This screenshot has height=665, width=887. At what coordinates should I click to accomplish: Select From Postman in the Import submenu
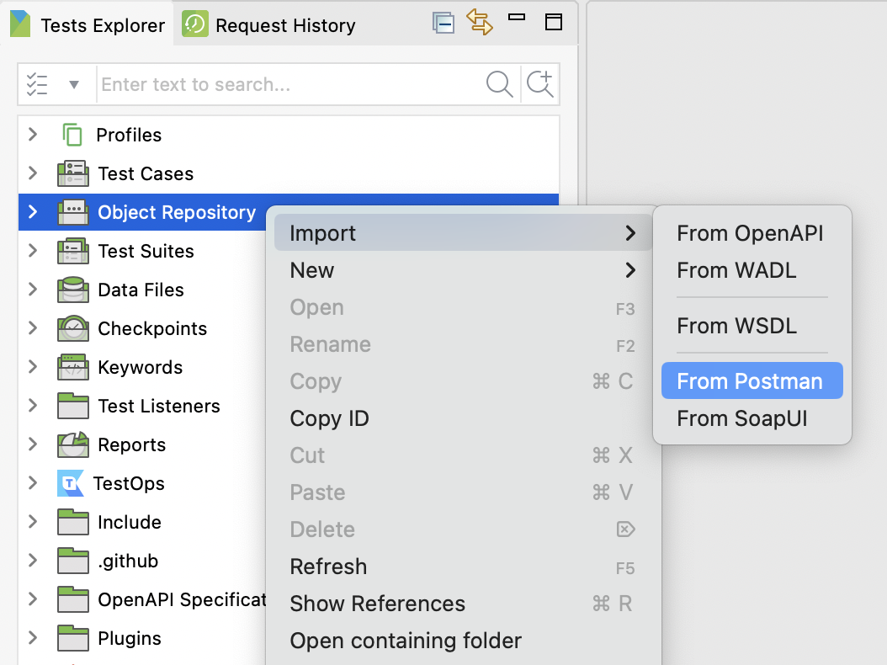tap(751, 380)
